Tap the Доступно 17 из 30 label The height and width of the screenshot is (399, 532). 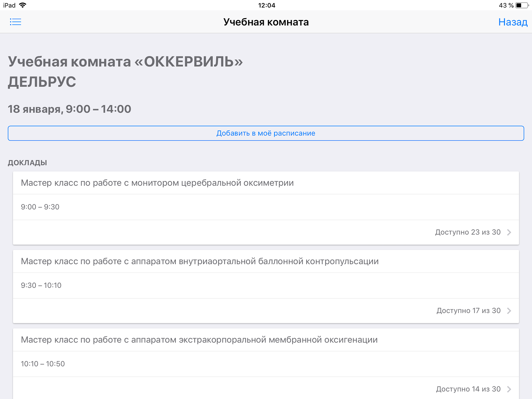[468, 311]
